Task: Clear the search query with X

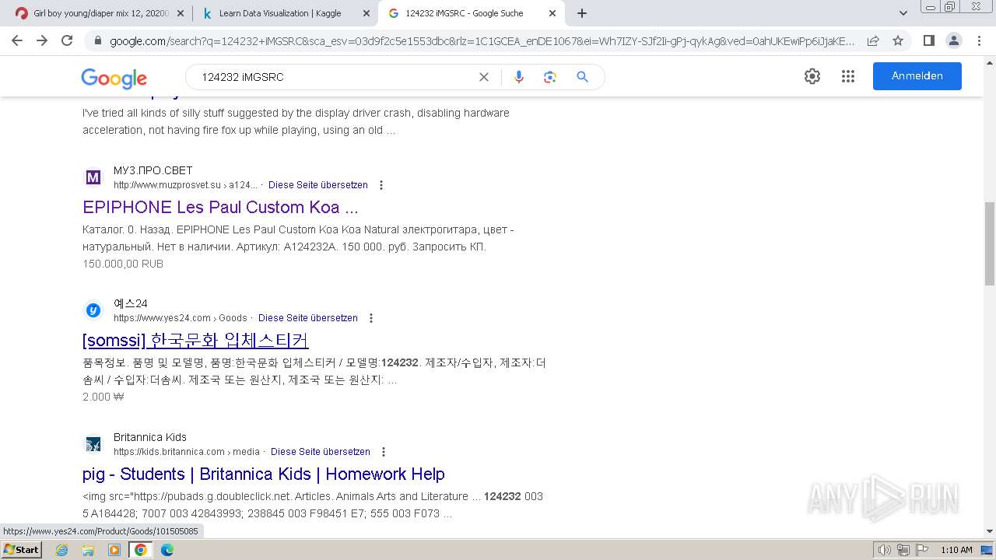Action: 484,77
